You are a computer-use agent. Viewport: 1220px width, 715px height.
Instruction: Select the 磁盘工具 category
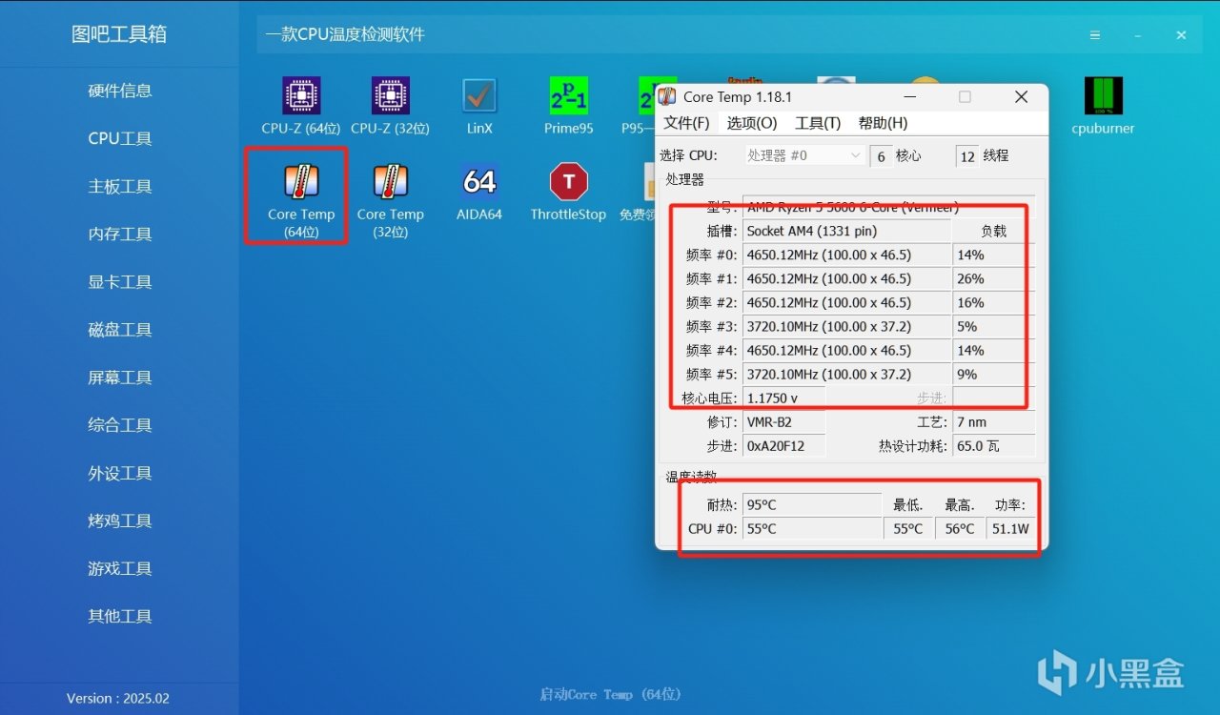(119, 330)
